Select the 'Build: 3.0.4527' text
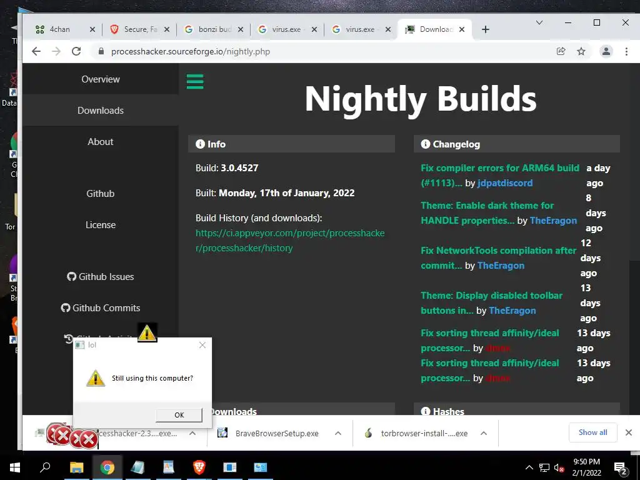 click(227, 167)
